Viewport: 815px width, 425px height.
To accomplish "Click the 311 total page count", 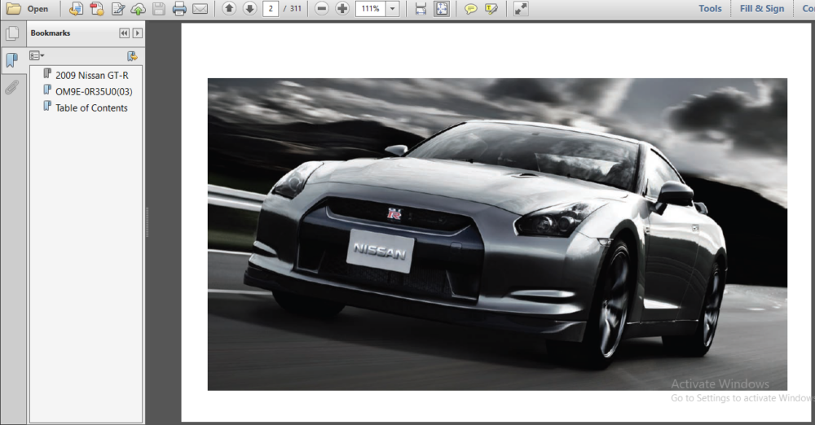I will point(296,9).
